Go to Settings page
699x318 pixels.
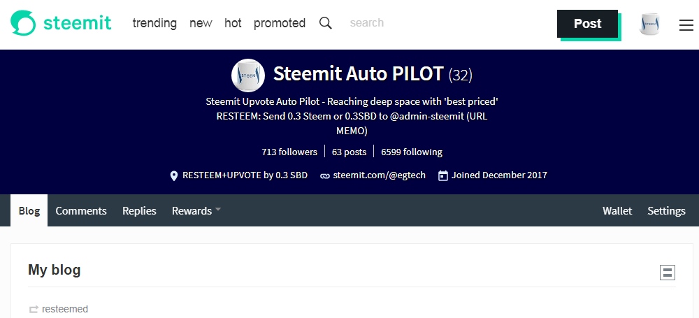point(666,210)
